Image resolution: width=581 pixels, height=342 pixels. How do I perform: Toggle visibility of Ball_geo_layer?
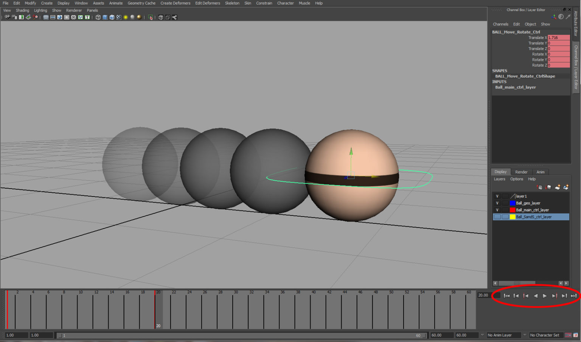[x=497, y=203]
